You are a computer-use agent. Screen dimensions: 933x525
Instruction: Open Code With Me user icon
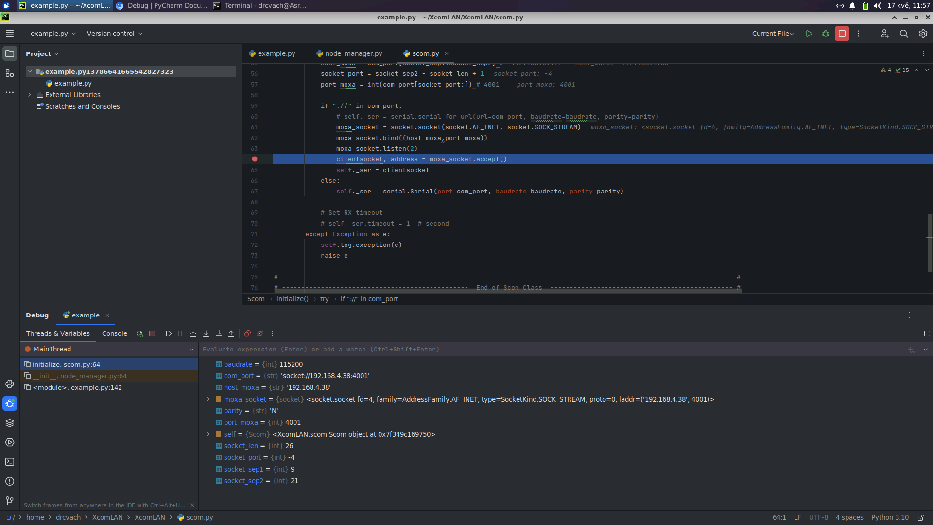pos(885,34)
